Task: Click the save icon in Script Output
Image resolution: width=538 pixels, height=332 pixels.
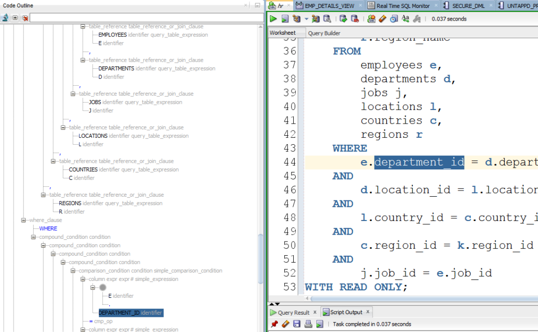Action: point(297,324)
